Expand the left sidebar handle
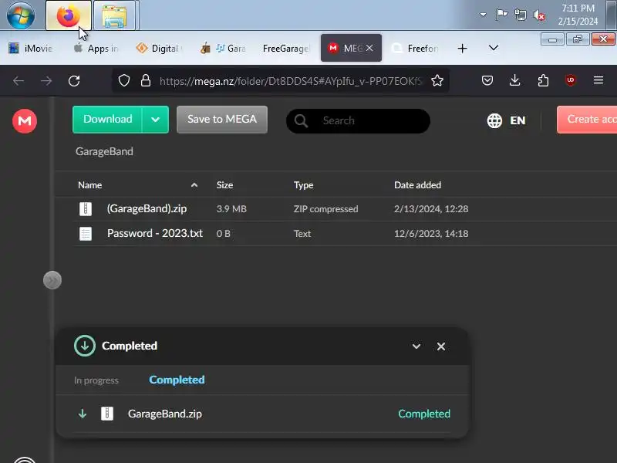 point(52,280)
